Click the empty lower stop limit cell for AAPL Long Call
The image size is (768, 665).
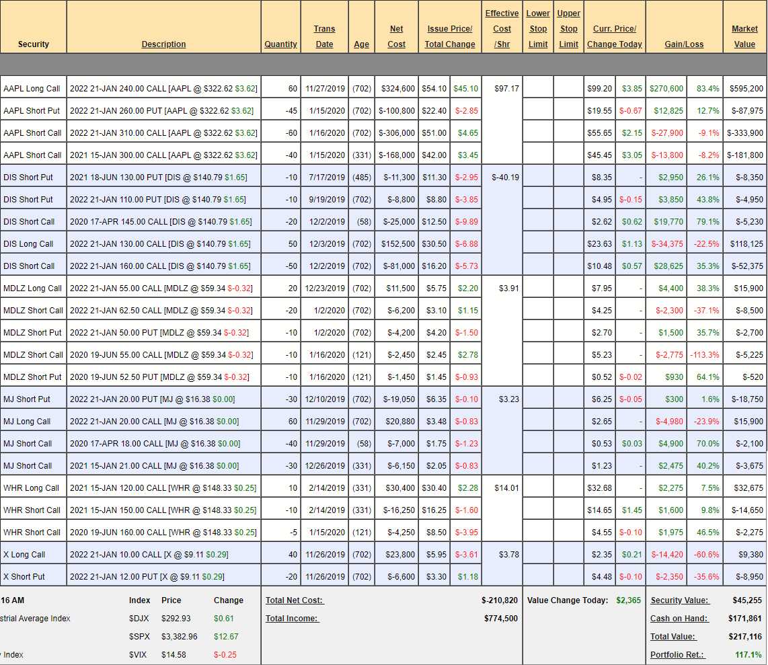point(538,89)
